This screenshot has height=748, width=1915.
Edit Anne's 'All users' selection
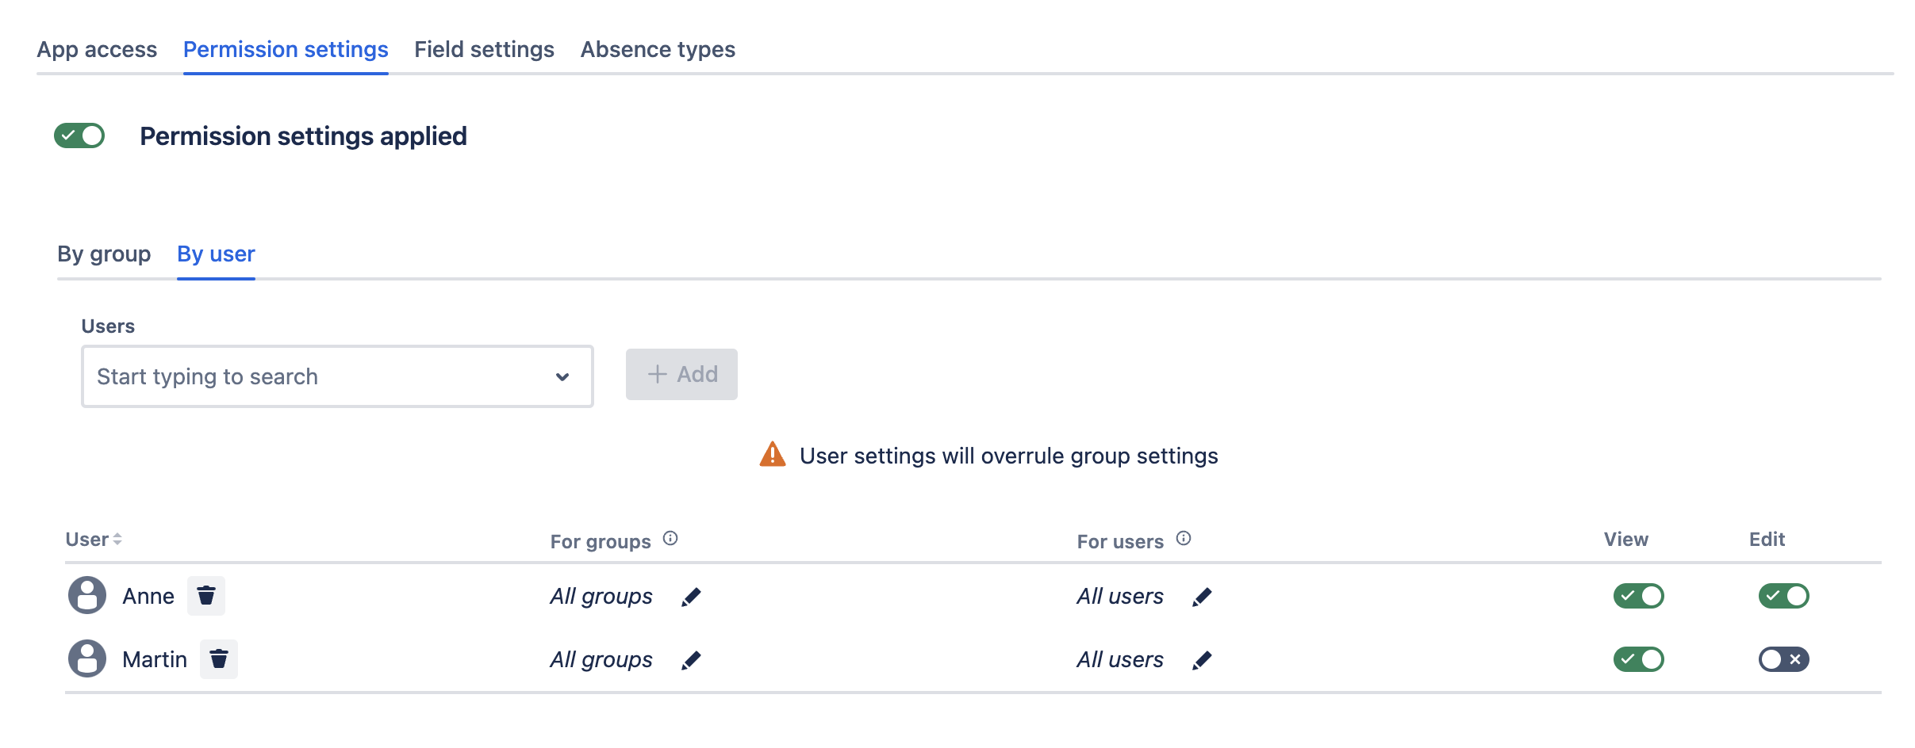coord(1202,597)
